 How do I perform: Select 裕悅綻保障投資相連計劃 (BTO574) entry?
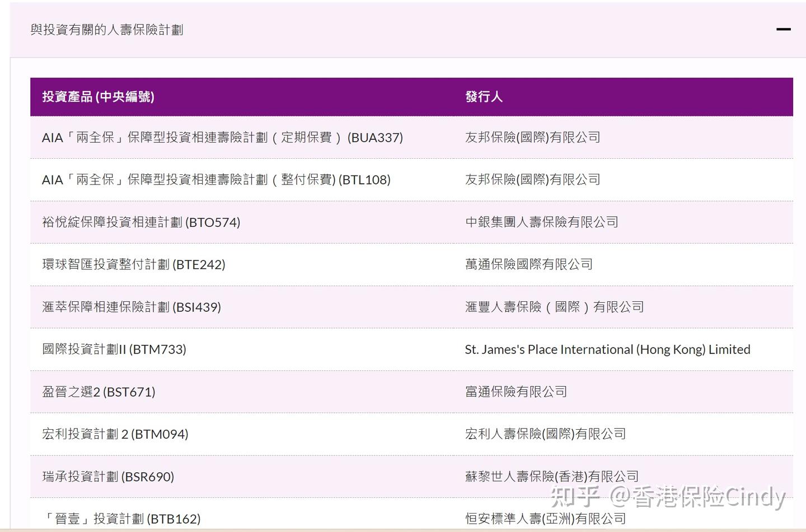click(x=141, y=222)
